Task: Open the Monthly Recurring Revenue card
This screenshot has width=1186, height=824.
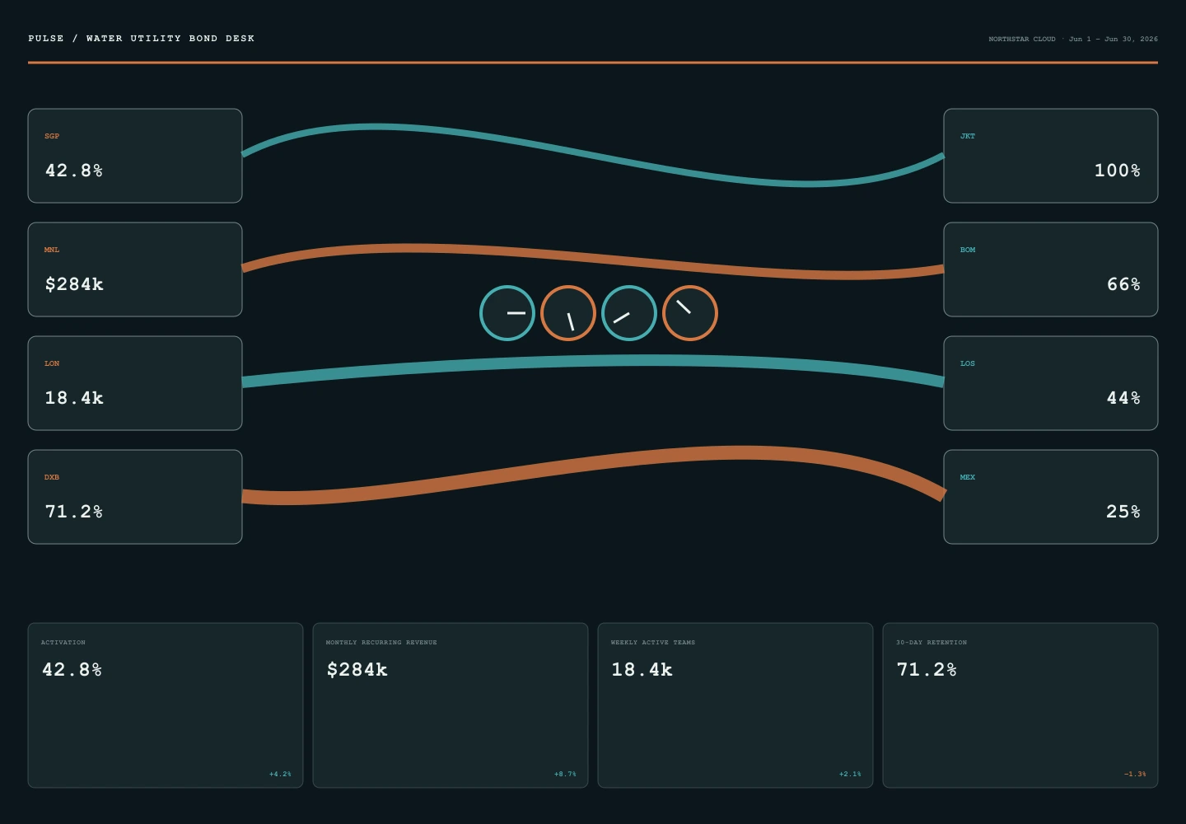Action: [x=451, y=705]
